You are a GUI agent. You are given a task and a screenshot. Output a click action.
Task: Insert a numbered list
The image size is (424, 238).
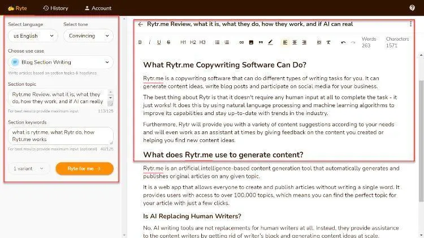pos(227,42)
